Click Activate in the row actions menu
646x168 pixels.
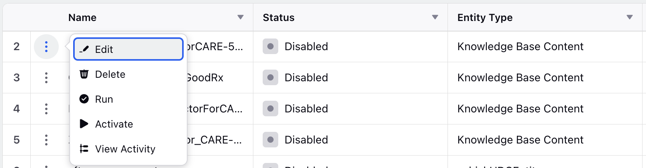point(128,124)
